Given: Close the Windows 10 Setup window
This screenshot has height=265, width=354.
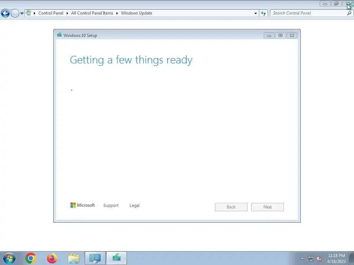Looking at the screenshot, I should click(292, 36).
